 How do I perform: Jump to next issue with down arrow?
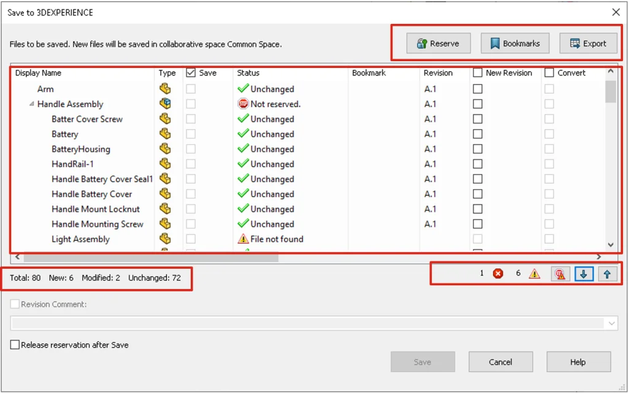click(x=583, y=274)
